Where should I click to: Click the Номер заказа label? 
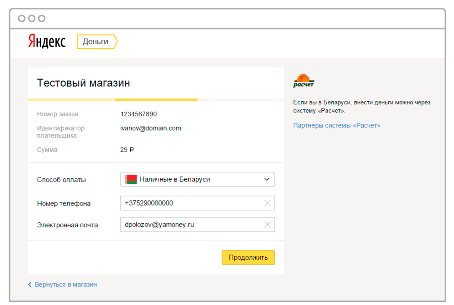tap(58, 114)
